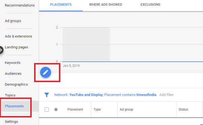Viewport: 203px width, 125px height.
Task: Toggle the select-all checkbox in table header
Action: click(x=47, y=110)
